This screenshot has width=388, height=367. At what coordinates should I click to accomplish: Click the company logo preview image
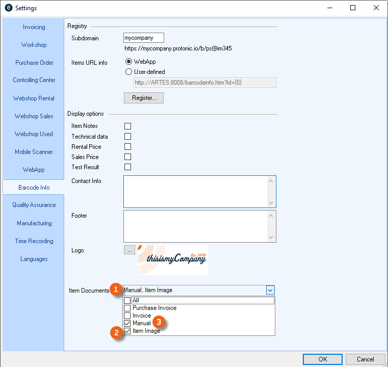pos(173,260)
